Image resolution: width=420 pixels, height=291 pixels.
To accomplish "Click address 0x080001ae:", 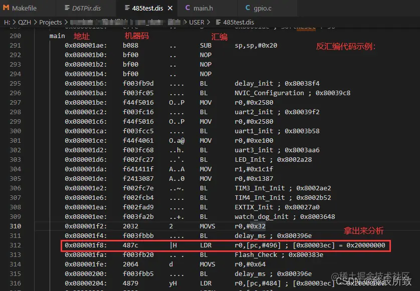I will (86, 46).
